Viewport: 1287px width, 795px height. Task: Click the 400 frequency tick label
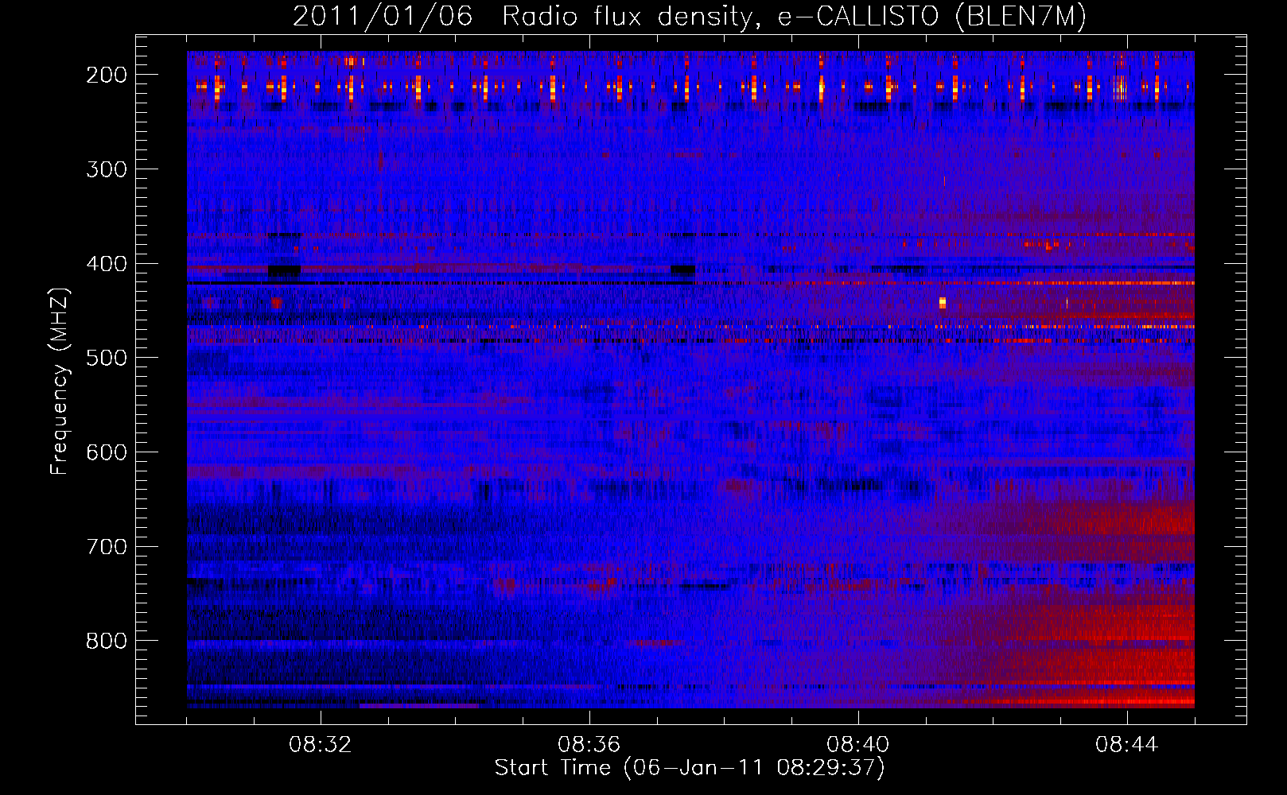click(x=106, y=264)
